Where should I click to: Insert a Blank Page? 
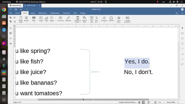(x=21, y=19)
